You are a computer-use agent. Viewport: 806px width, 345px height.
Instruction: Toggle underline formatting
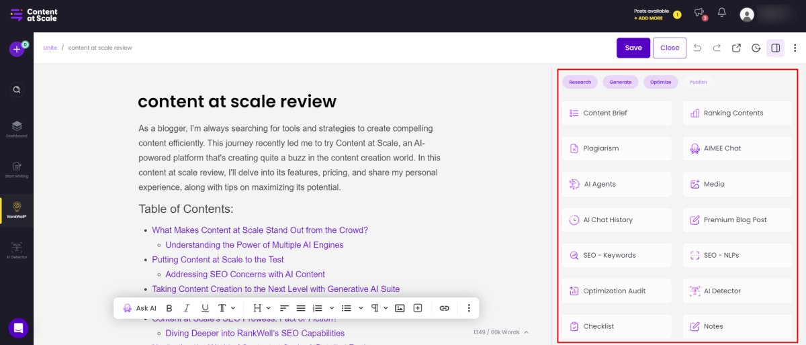[205, 308]
